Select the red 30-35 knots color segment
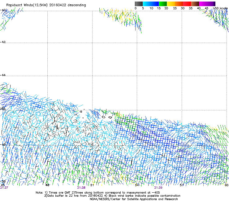229x201 pixels. coord(187,4)
